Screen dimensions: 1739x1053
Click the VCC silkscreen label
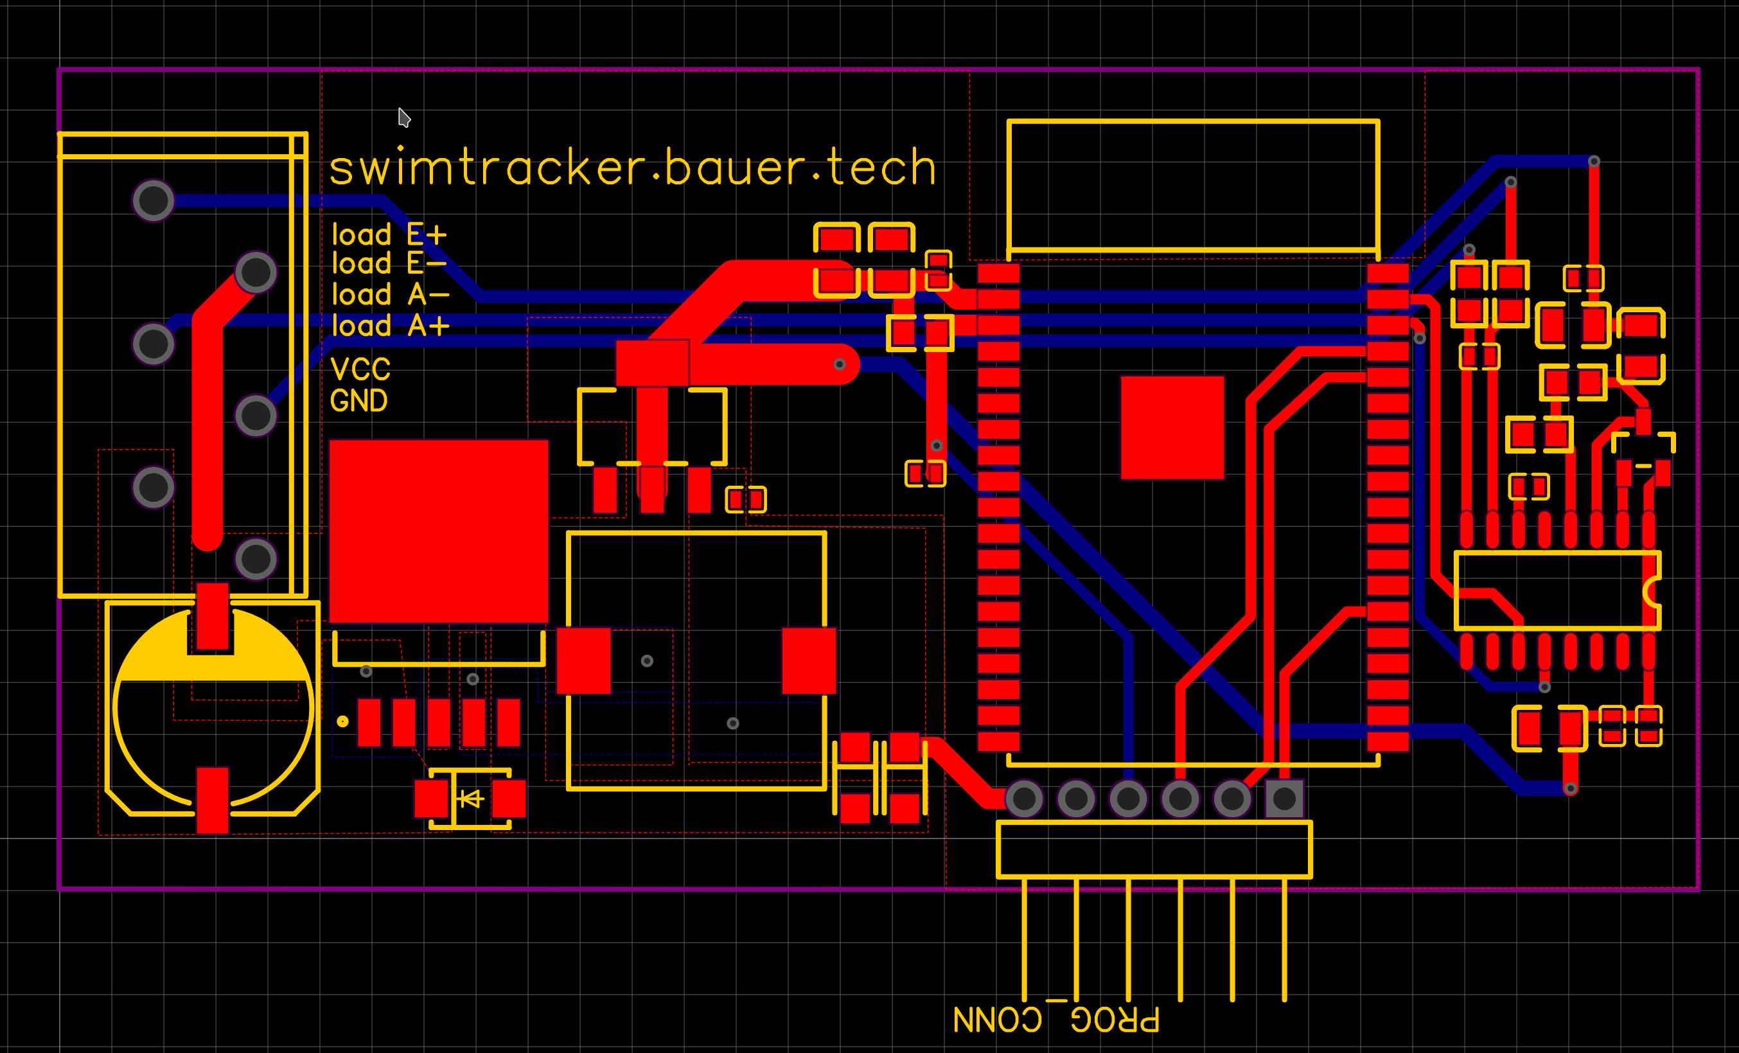tap(360, 369)
